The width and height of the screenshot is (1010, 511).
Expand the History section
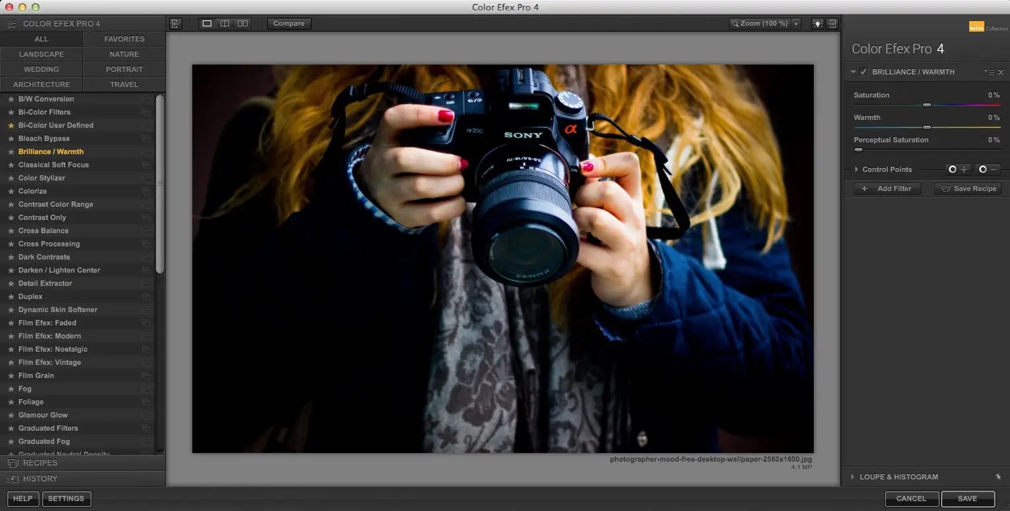coord(82,479)
